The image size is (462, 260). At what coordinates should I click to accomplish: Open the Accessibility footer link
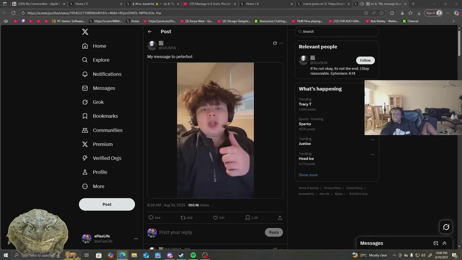(x=306, y=194)
